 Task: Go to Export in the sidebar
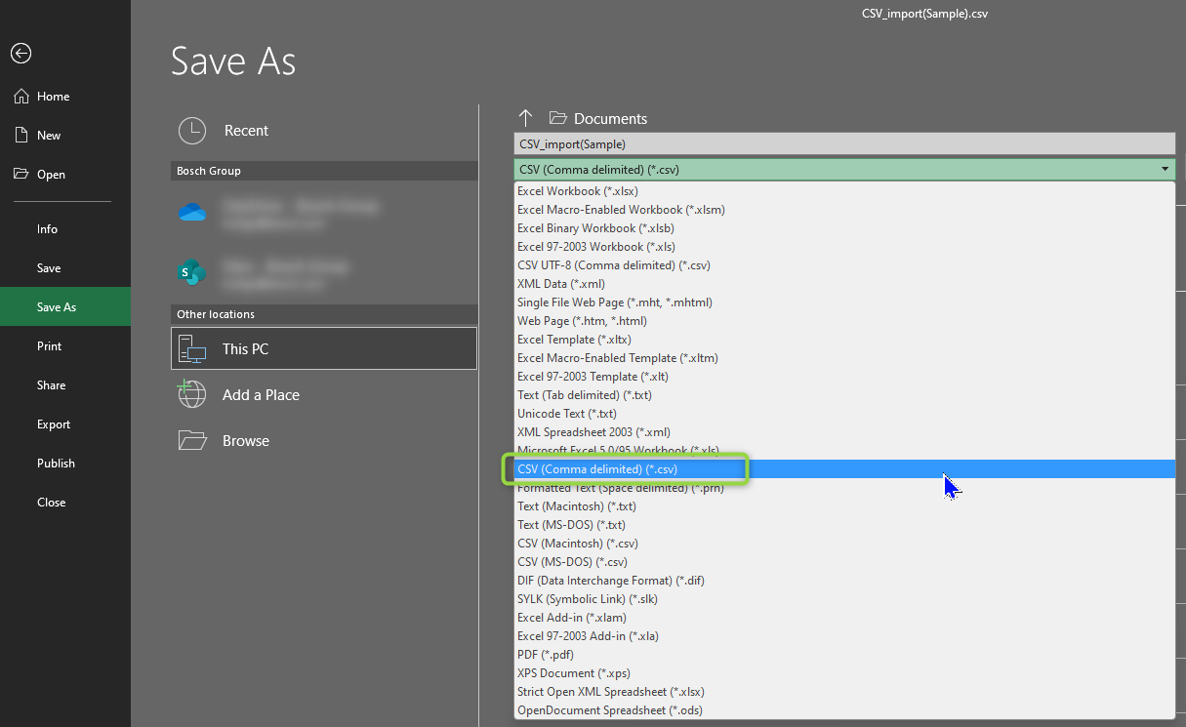click(x=54, y=424)
